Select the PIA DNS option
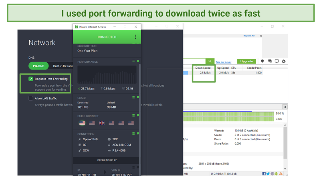Image resolution: width=323 pixels, height=181 pixels. click(38, 66)
